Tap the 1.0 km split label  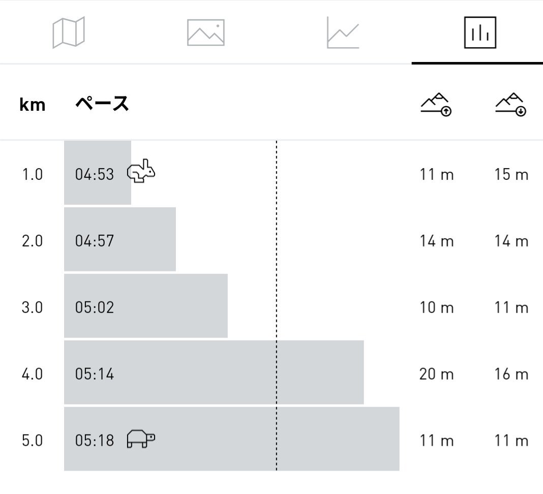coord(32,174)
